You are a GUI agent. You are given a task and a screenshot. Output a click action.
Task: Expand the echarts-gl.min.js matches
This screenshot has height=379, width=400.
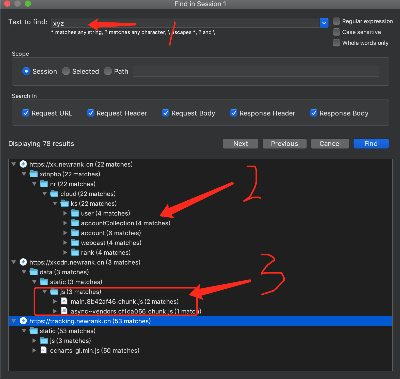(x=34, y=350)
